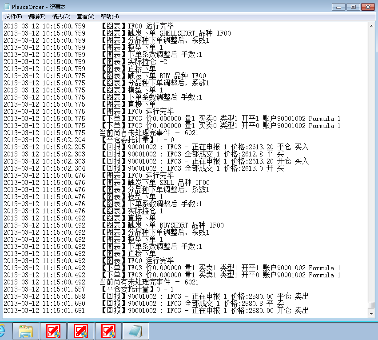Click the text '【平仓委托计量】0 - 1'

click(x=137, y=289)
